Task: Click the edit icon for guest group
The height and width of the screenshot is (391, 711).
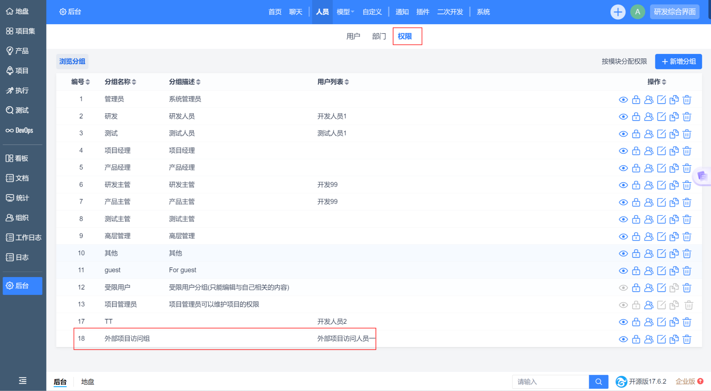Action: tap(661, 271)
